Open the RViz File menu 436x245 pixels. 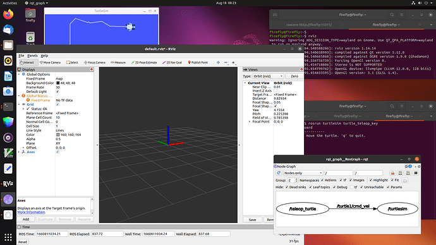tap(21, 56)
